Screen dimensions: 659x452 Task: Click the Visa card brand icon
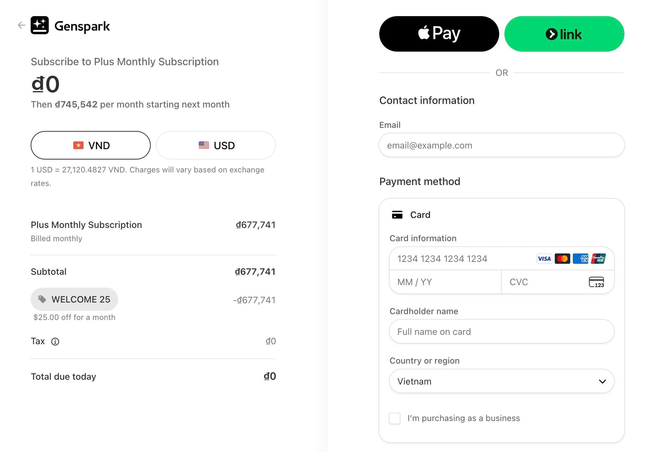[544, 259]
